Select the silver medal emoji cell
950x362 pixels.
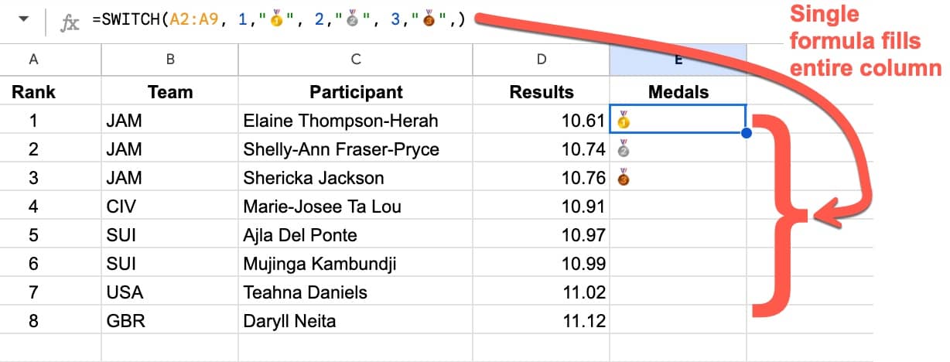678,149
